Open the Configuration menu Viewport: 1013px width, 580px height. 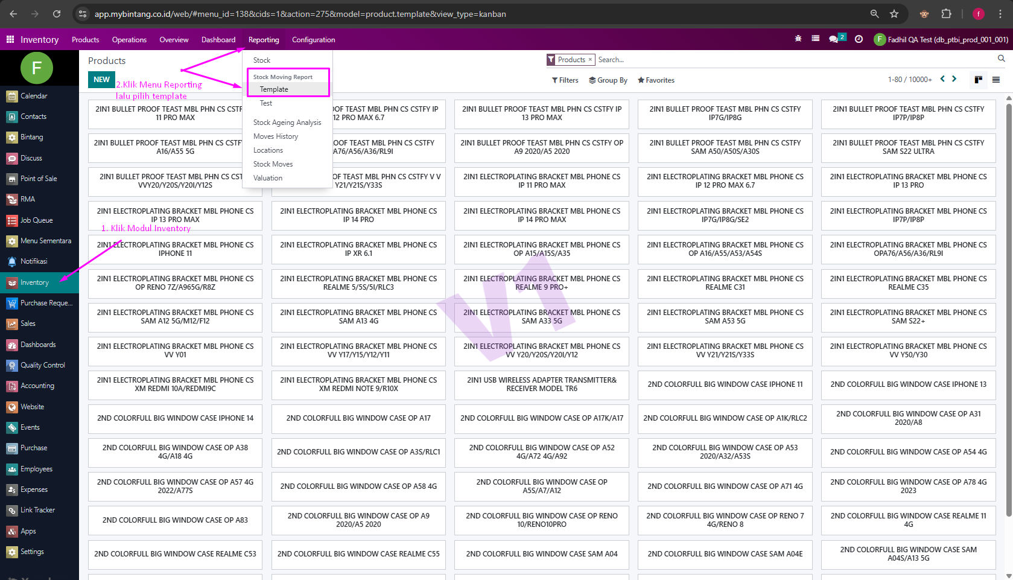pos(313,40)
